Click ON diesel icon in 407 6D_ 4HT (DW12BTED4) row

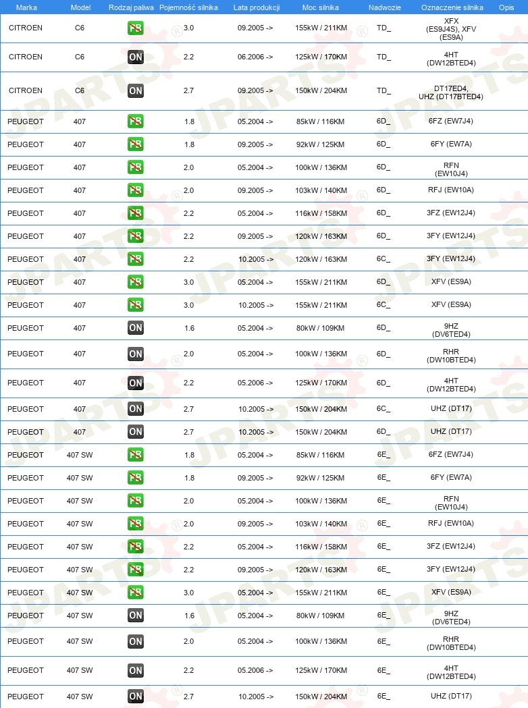(136, 383)
